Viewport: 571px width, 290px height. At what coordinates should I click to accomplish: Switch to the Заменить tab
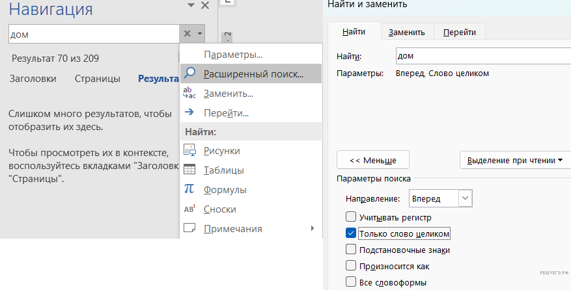[x=406, y=32]
